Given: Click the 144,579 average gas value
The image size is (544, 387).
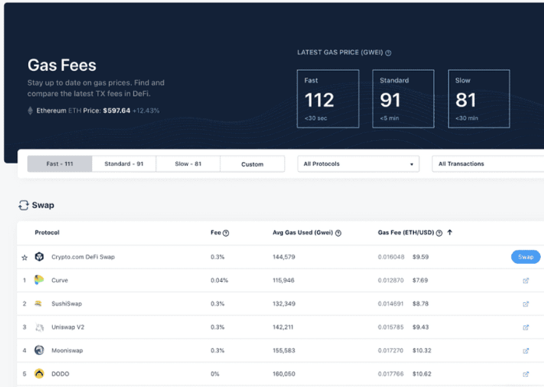Looking at the screenshot, I should (x=284, y=257).
